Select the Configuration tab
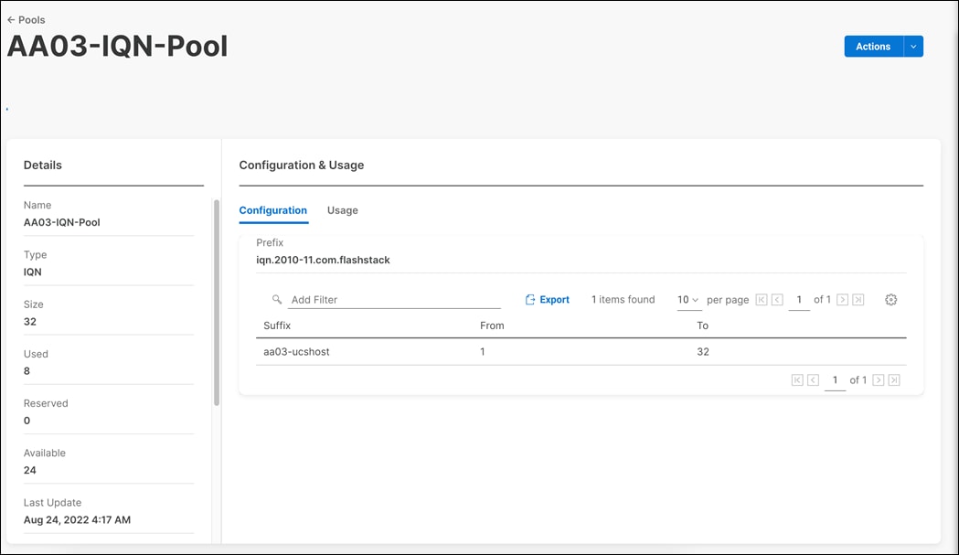This screenshot has width=959, height=555. click(272, 210)
